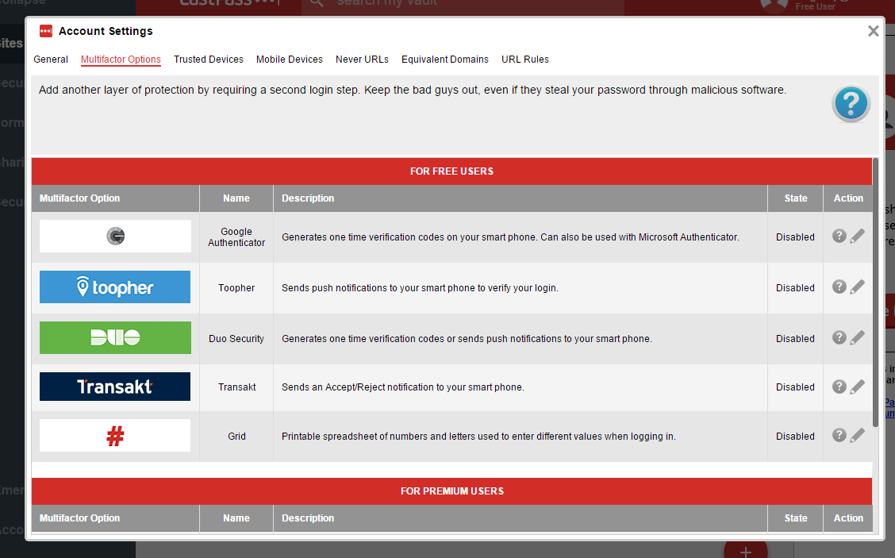
Task: Open help for Grid row
Action: pyautogui.click(x=839, y=435)
